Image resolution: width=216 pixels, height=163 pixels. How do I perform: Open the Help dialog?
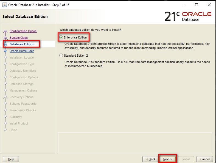click(11, 159)
